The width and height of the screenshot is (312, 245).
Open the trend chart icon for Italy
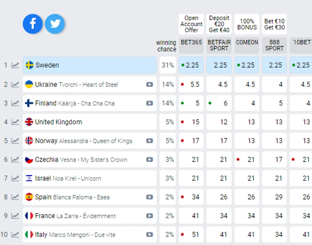pos(15,235)
